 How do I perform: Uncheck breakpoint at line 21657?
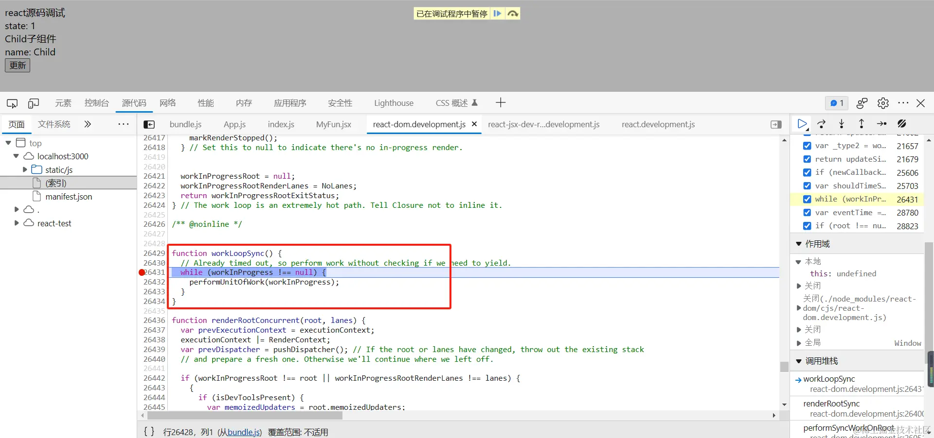pos(807,146)
